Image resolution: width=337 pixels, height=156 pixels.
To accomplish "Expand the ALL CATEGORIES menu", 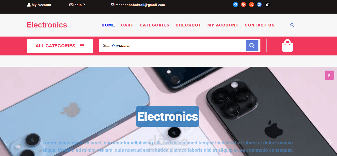I will tap(60, 46).
